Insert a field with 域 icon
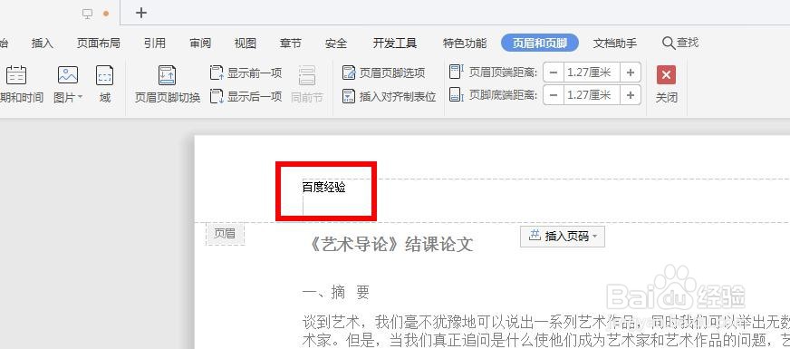This screenshot has width=790, height=349. [105, 75]
